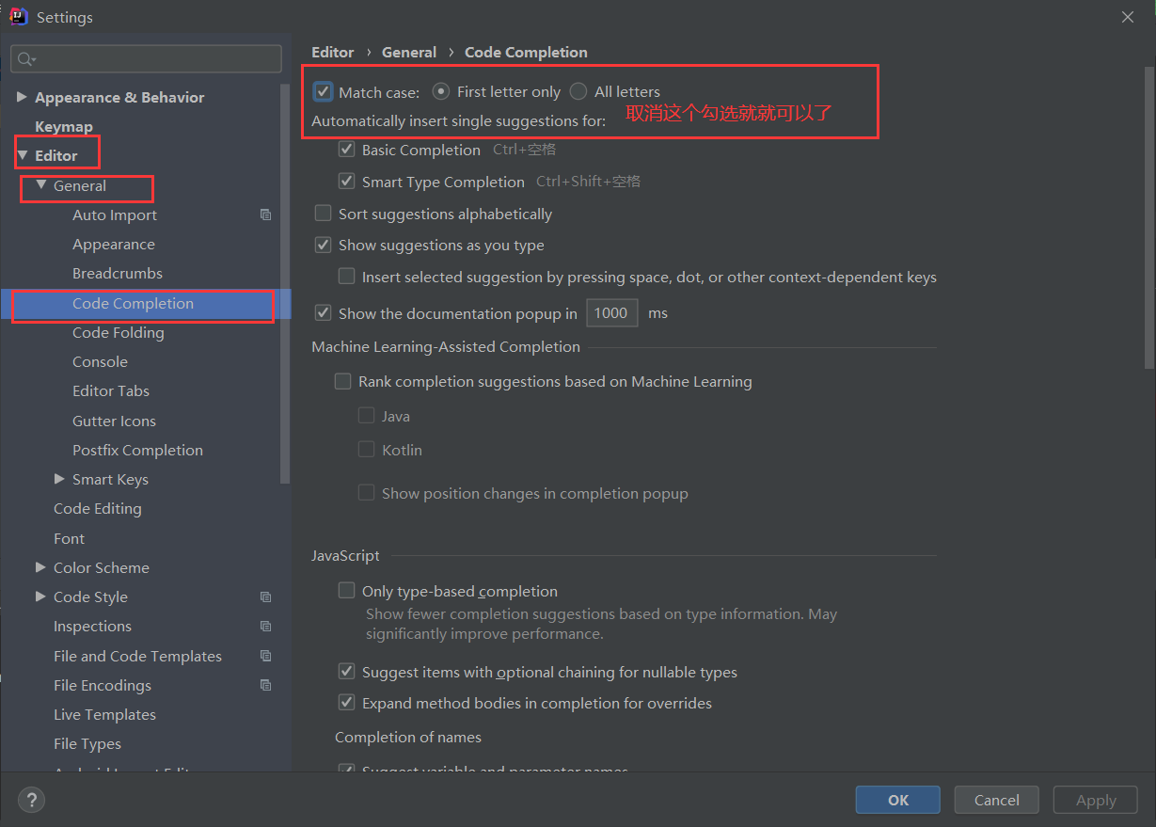This screenshot has width=1156, height=827.
Task: Toggle Basic Completion checkbox
Action: tap(346, 150)
